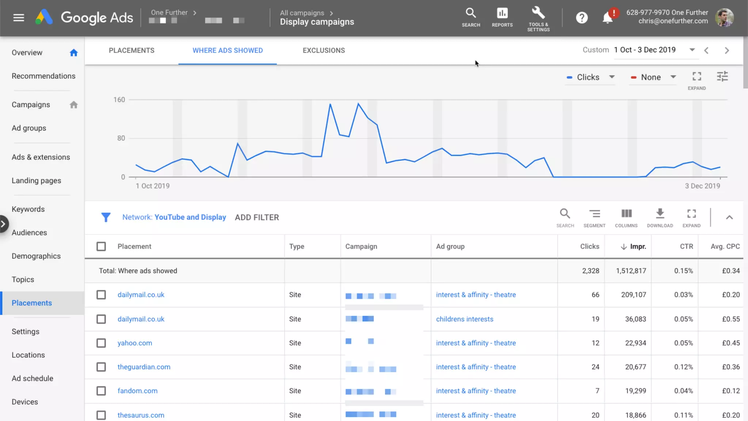Check the yahoo.com placement checkbox
This screenshot has height=421, width=748.
pyautogui.click(x=101, y=343)
